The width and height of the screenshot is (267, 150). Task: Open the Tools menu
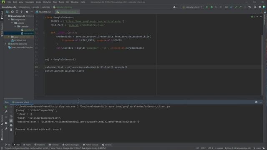(61, 2)
